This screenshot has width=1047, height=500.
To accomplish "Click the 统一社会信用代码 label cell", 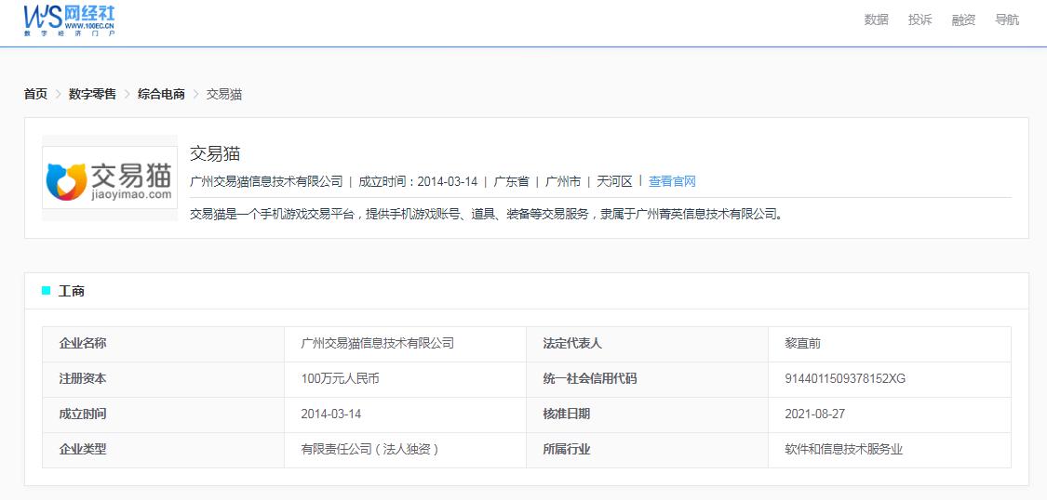I will coord(647,379).
